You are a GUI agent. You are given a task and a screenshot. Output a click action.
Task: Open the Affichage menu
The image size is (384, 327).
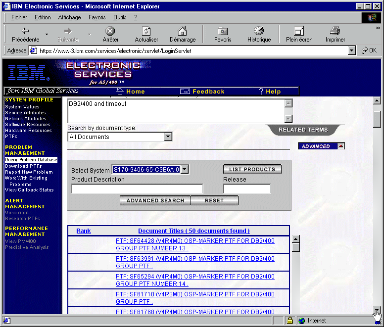(x=69, y=17)
